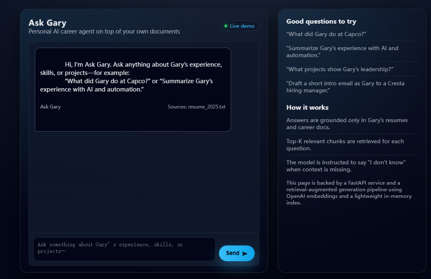Image resolution: width=431 pixels, height=279 pixels.
Task: Click the Sources: resume_2025.txt label
Action: click(x=197, y=106)
